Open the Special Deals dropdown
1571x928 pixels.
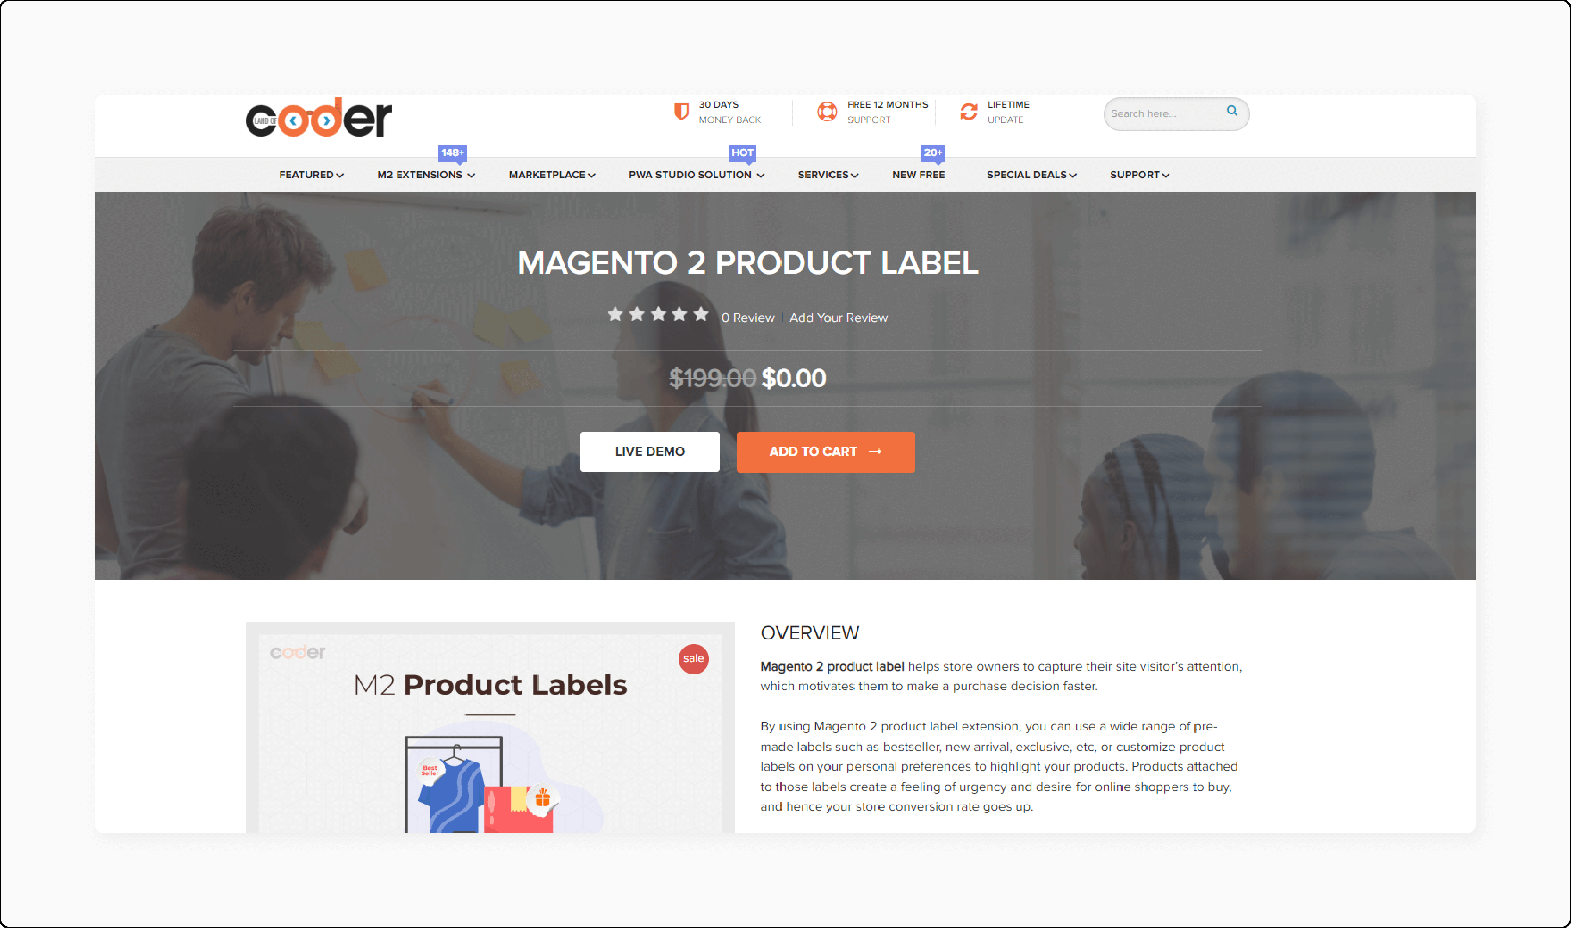pos(1029,175)
